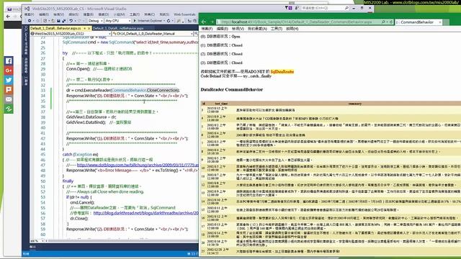The height and width of the screenshot is (259, 461).
Task: Open the 編輯(E) menu in Visual Studio
Action: pyautogui.click(x=44, y=14)
